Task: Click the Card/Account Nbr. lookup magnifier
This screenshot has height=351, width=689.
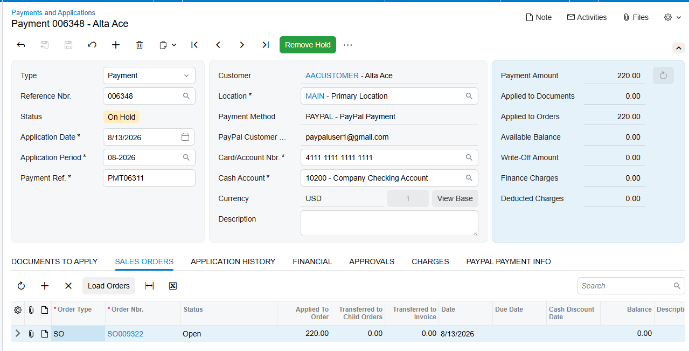Action: (469, 157)
